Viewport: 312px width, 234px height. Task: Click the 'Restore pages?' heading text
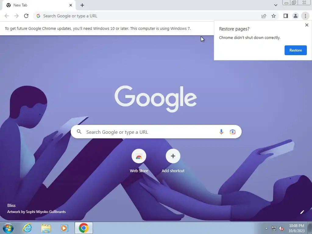click(234, 29)
